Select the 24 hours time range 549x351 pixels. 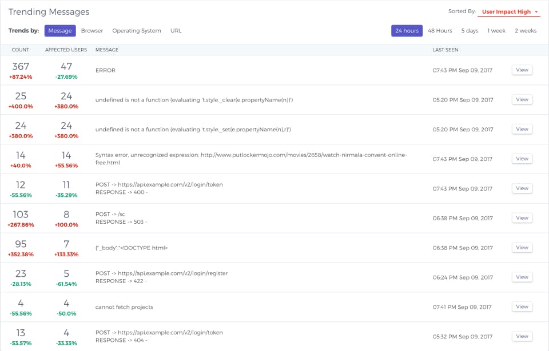[x=407, y=31]
